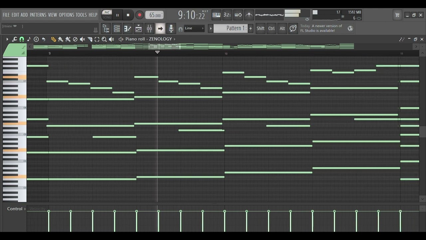Click the microphone recording icon

[x=171, y=29]
